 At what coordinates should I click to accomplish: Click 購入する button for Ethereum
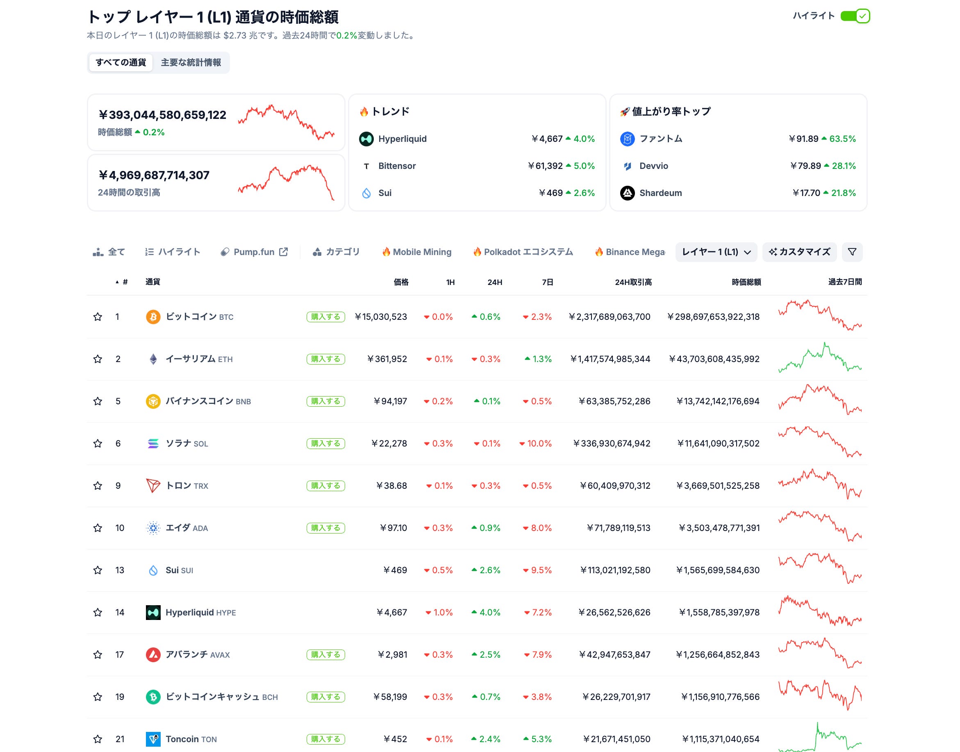coord(325,359)
